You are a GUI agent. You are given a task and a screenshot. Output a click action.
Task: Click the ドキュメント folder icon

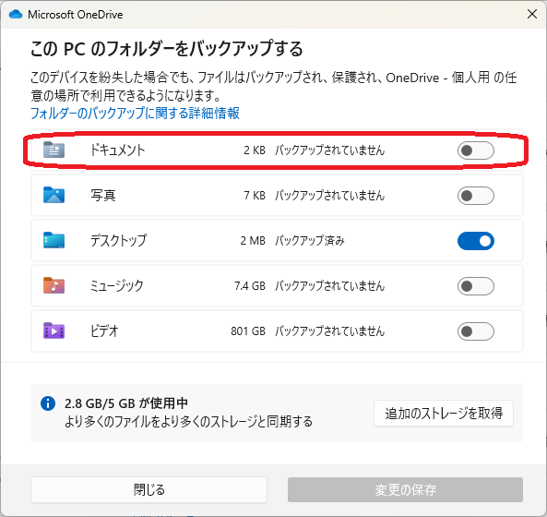coord(54,150)
